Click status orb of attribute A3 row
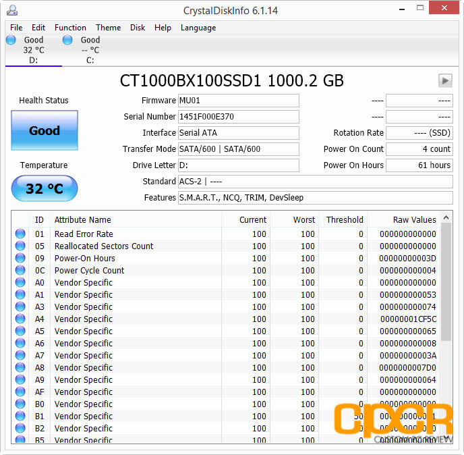464x455 pixels. point(20,306)
